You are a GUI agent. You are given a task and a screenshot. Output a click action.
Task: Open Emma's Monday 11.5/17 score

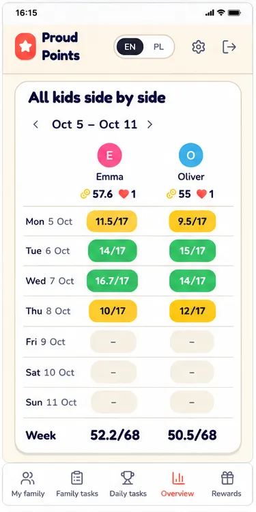tap(112, 221)
